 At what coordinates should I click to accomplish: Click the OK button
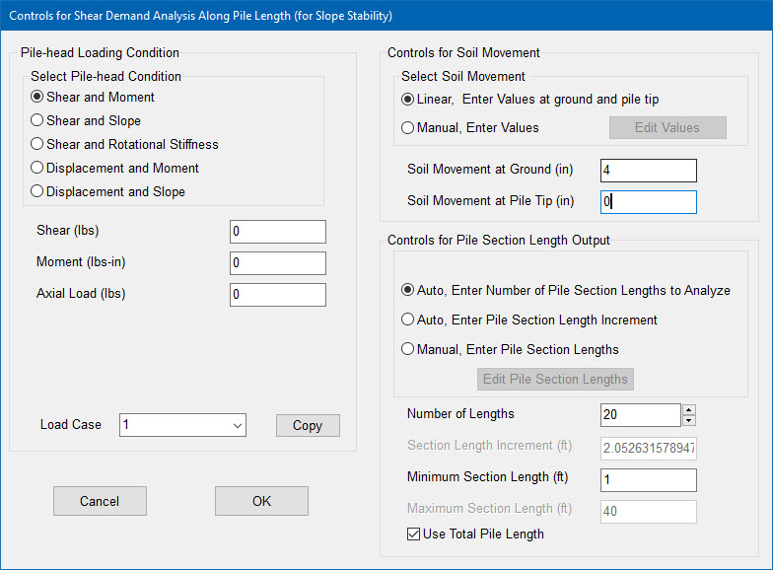[x=261, y=501]
